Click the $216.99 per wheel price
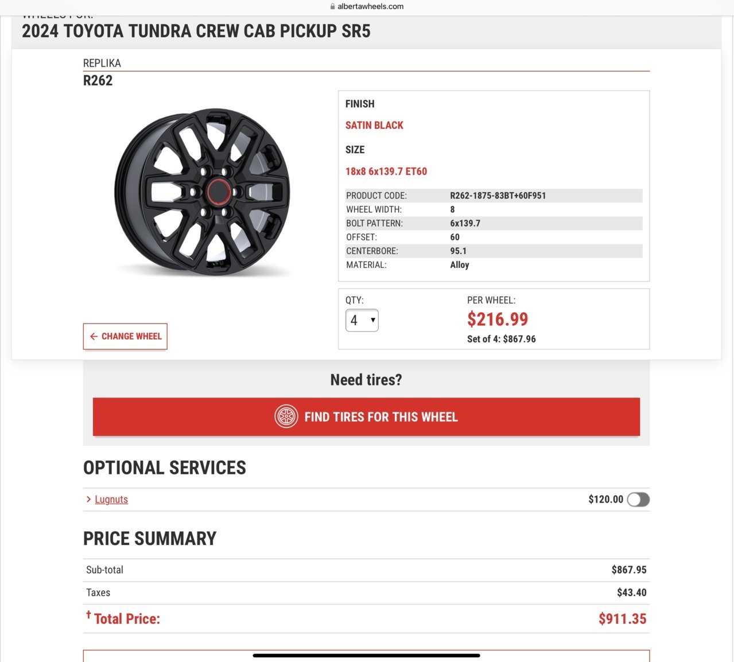The image size is (734, 662). pyautogui.click(x=498, y=319)
